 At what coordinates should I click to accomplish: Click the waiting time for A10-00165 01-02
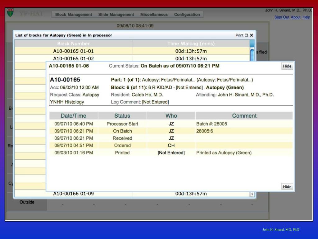(191, 59)
